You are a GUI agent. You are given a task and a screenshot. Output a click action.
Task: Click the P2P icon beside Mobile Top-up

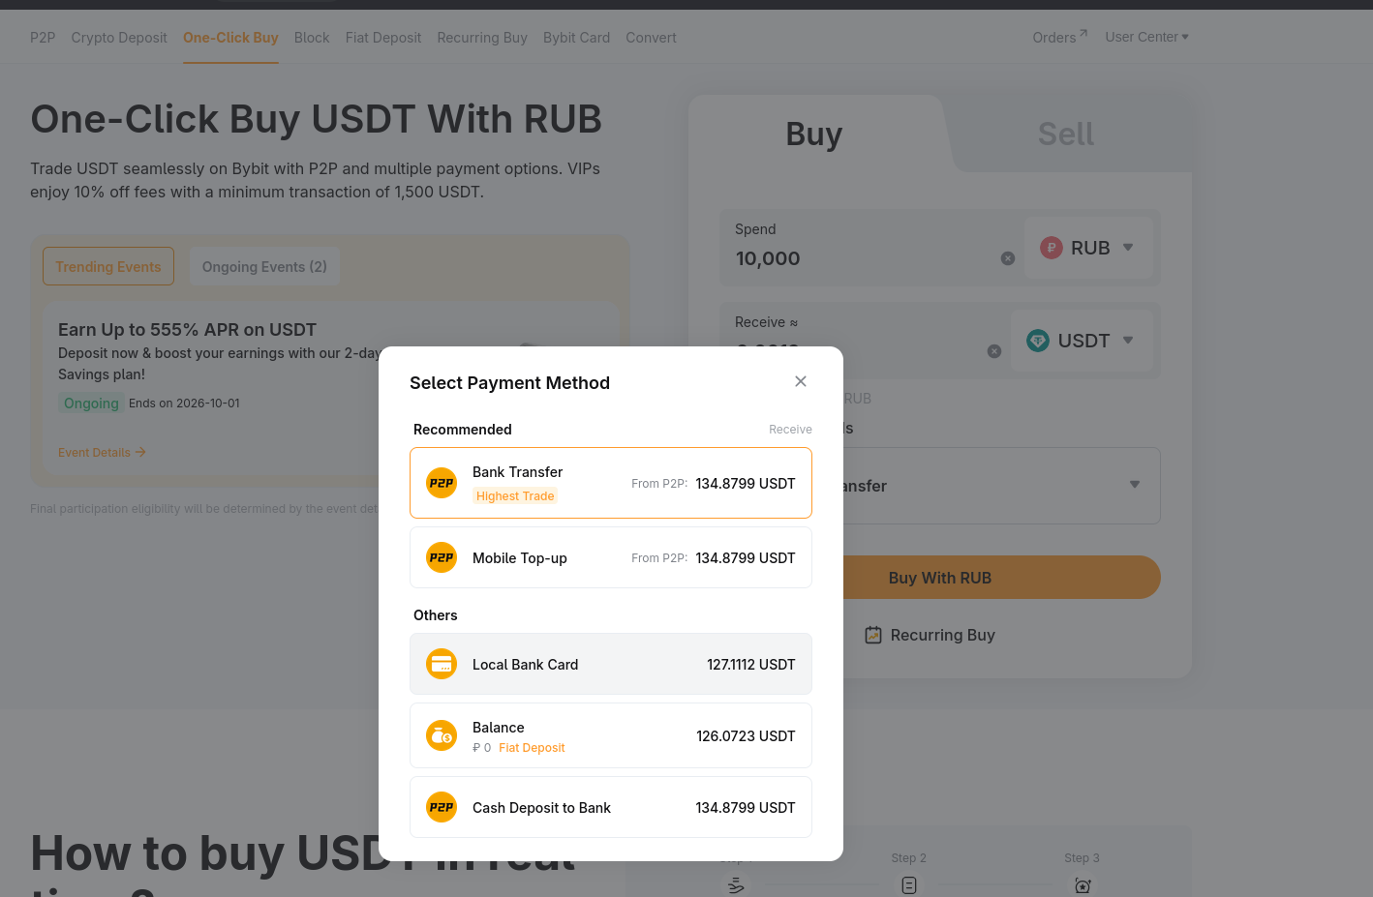[x=442, y=557]
